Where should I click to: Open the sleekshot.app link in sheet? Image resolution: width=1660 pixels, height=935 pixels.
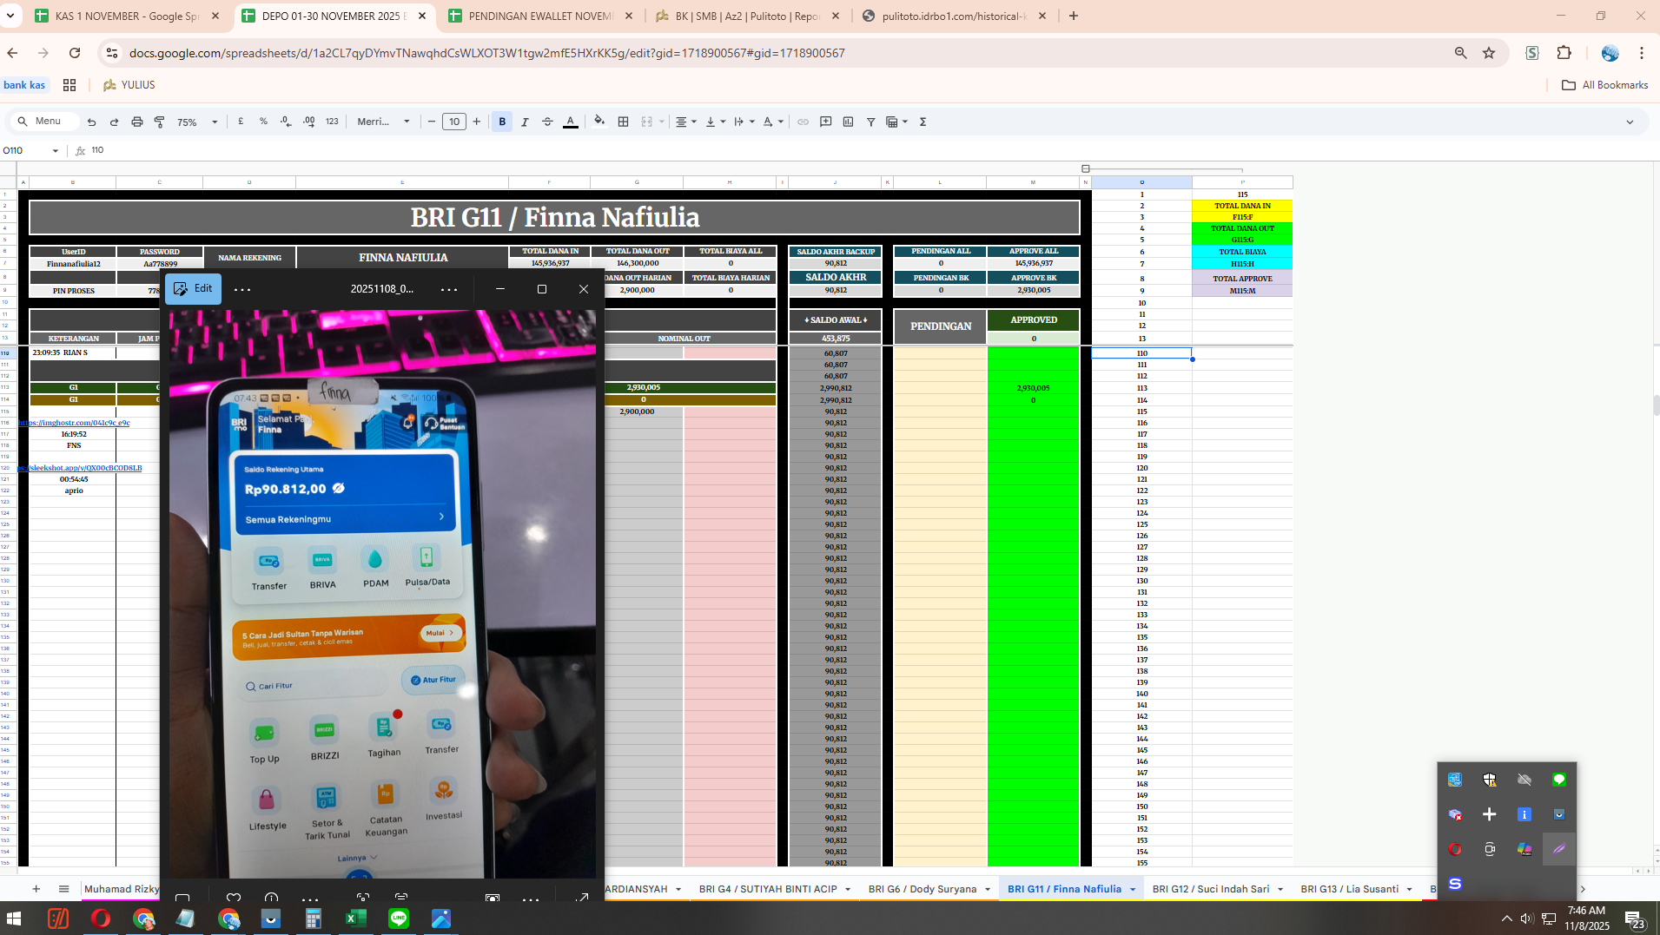click(80, 468)
